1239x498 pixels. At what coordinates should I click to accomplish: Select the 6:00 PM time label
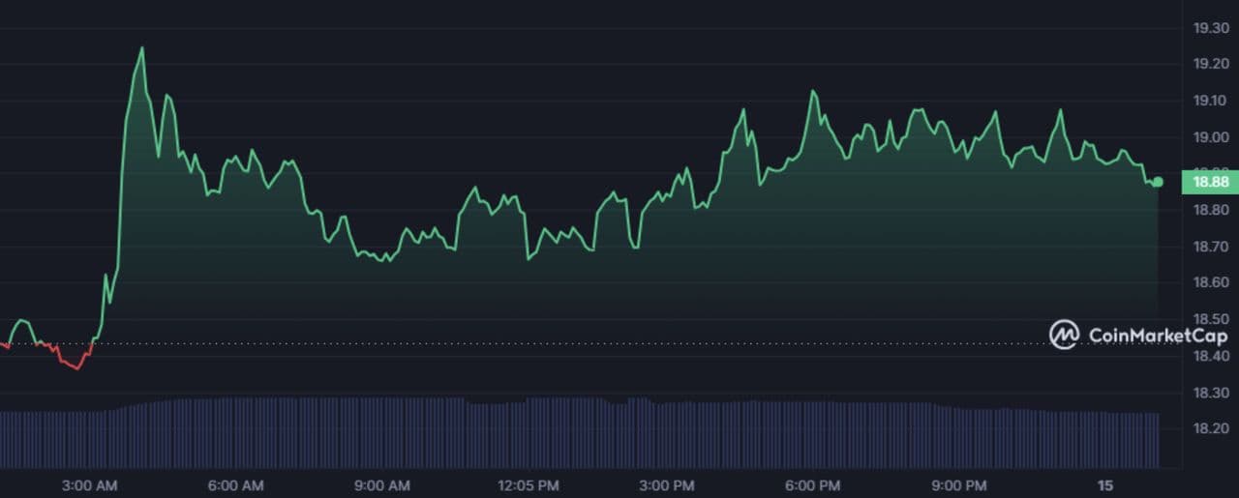tap(812, 483)
